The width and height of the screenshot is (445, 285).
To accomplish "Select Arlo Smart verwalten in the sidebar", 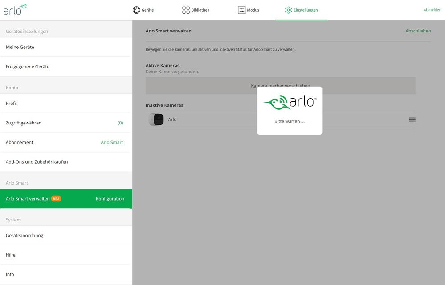I will (66, 199).
